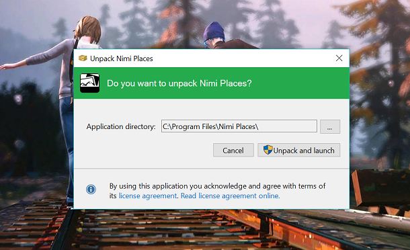Open Read license agreement online link

[230, 196]
